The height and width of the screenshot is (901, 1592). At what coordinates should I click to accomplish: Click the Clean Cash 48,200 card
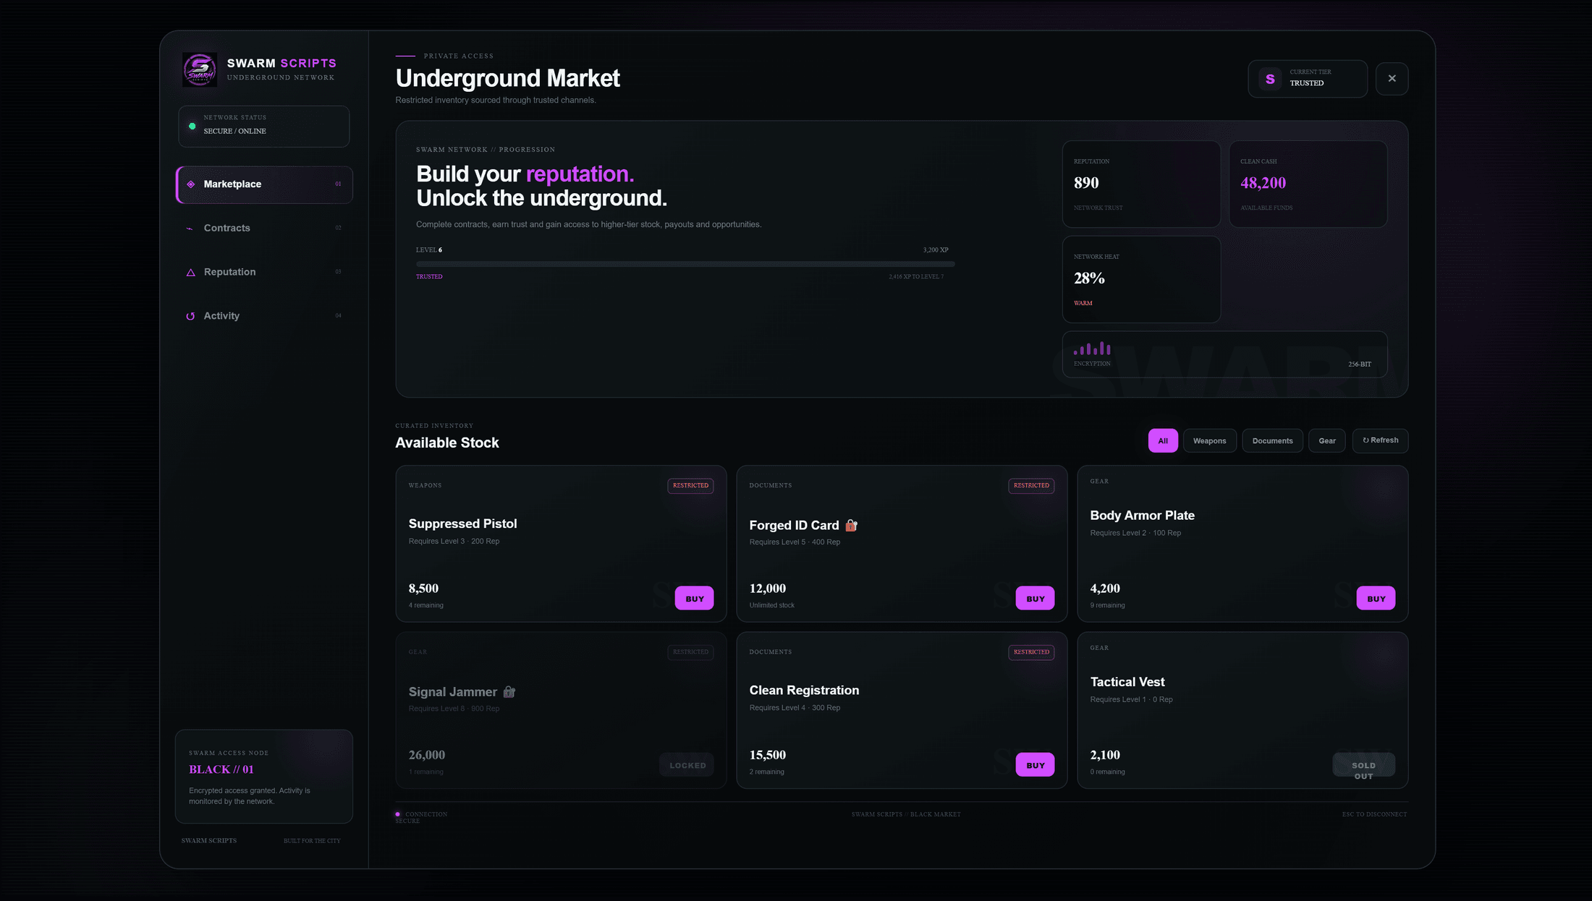pos(1308,184)
